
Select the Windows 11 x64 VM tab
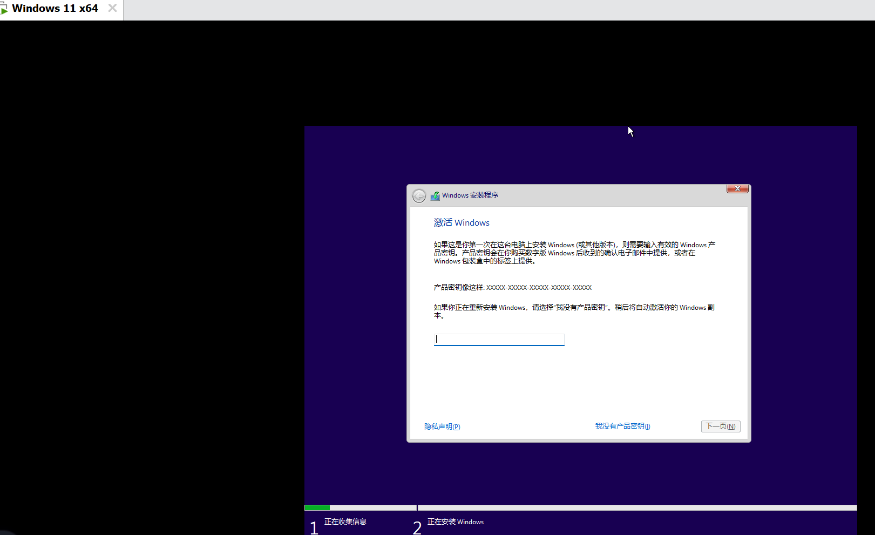tap(55, 8)
